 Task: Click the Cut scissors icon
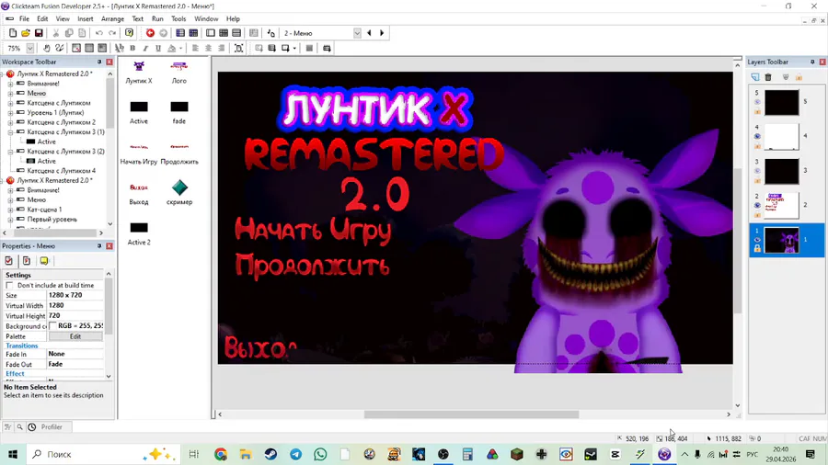56,33
